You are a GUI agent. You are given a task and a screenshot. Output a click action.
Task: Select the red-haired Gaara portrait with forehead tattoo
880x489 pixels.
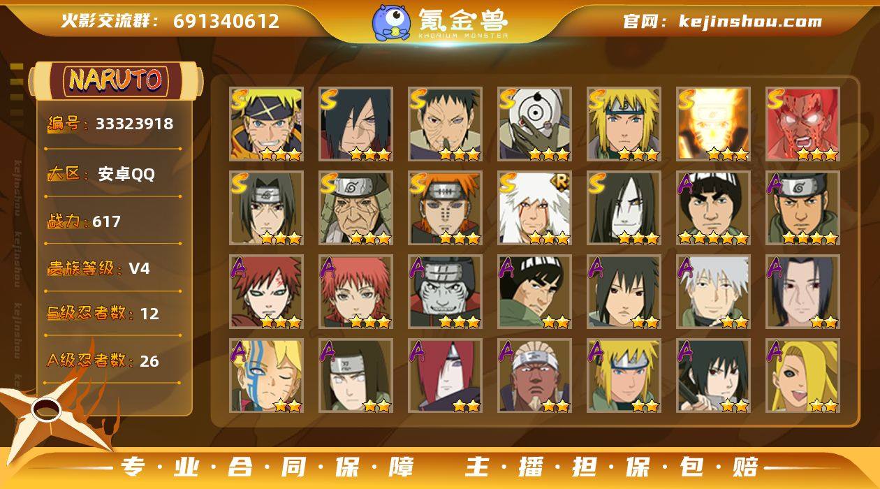266,292
